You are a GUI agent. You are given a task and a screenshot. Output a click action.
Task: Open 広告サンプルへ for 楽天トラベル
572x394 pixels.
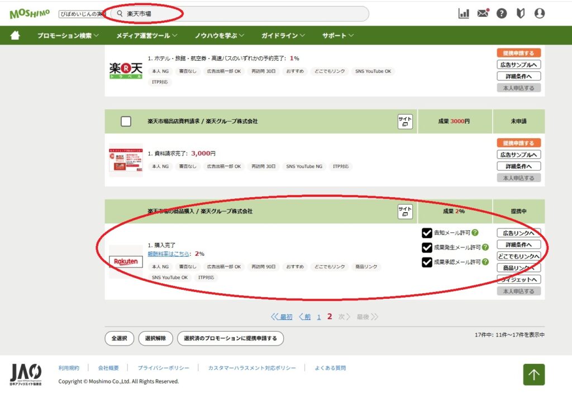(x=519, y=65)
